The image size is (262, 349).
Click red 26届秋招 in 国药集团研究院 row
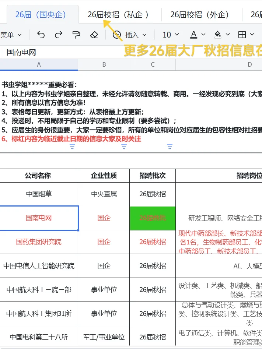153,242
